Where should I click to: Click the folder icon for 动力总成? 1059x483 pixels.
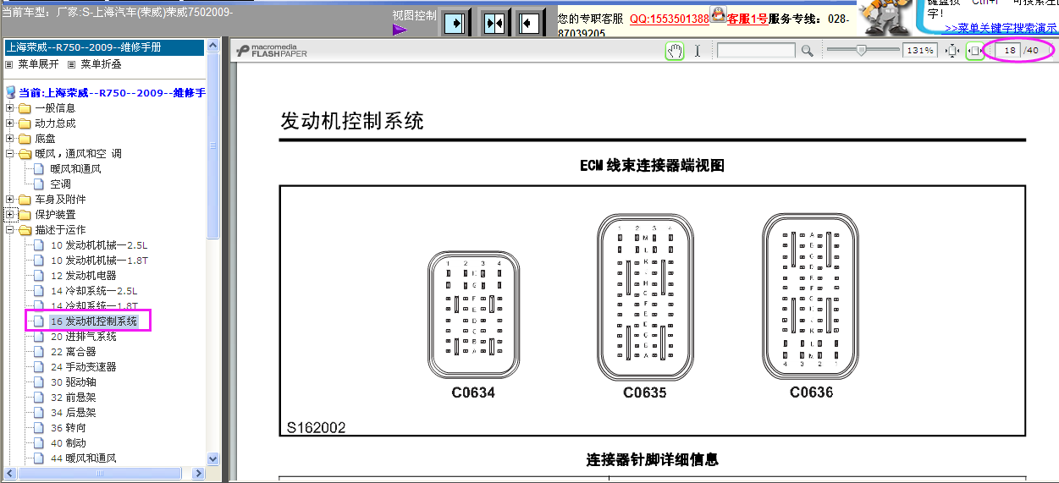coord(25,123)
